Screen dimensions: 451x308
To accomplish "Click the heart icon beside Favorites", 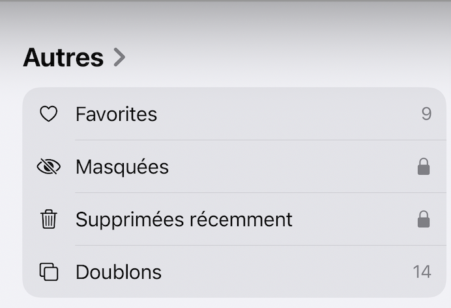I will (x=48, y=114).
